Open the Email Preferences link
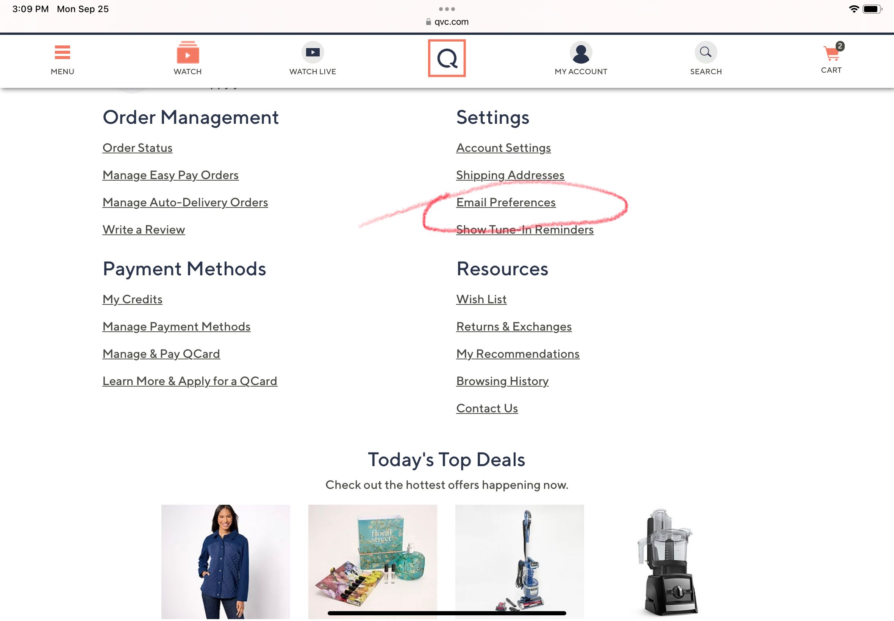Image resolution: width=894 pixels, height=621 pixels. (x=506, y=202)
